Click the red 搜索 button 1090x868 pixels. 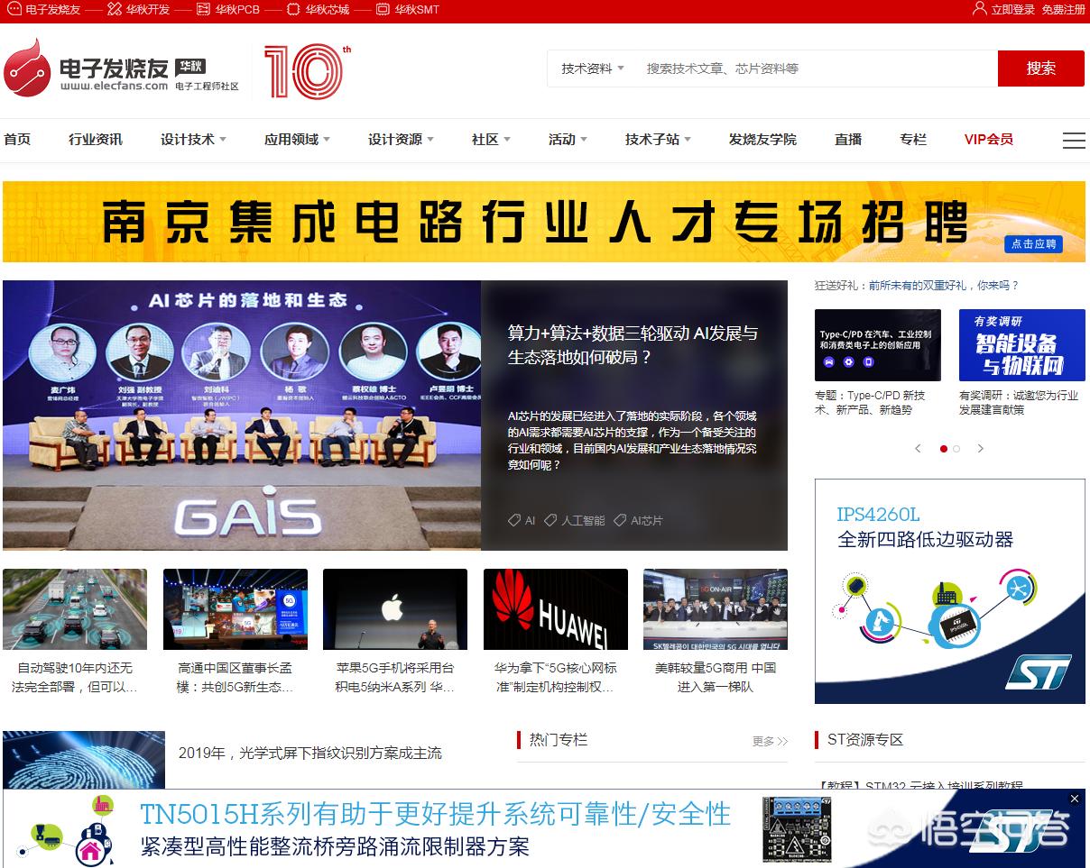tap(1041, 69)
